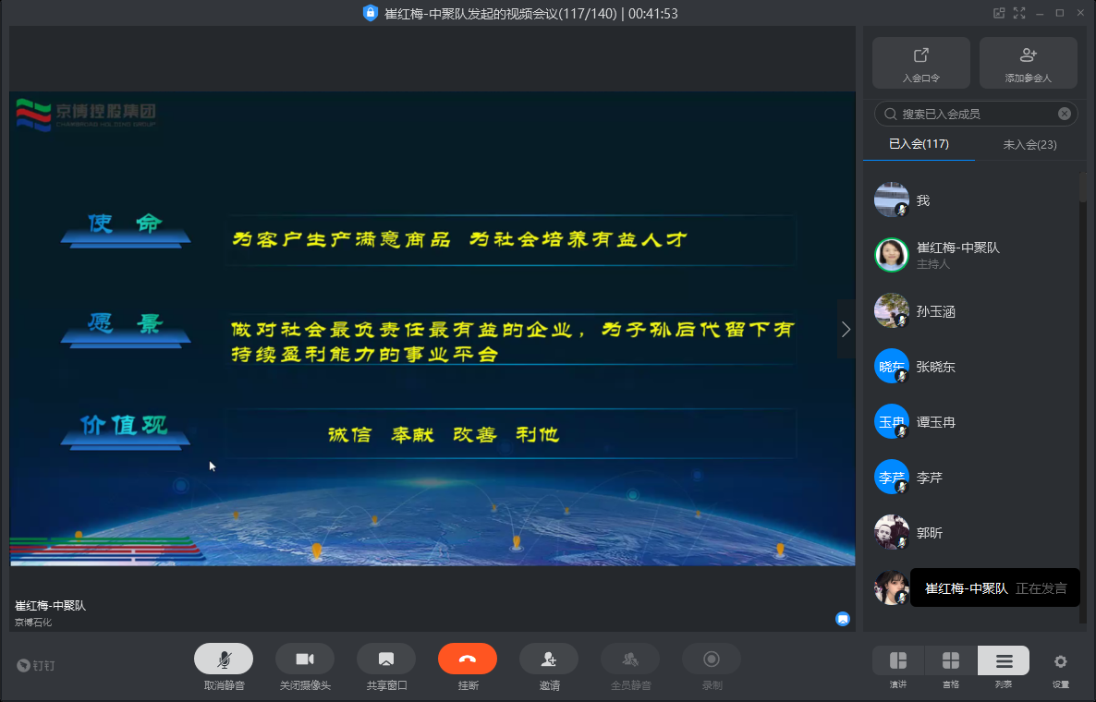Switch to 已入会(117) tab
The width and height of the screenshot is (1096, 702).
pos(919,144)
